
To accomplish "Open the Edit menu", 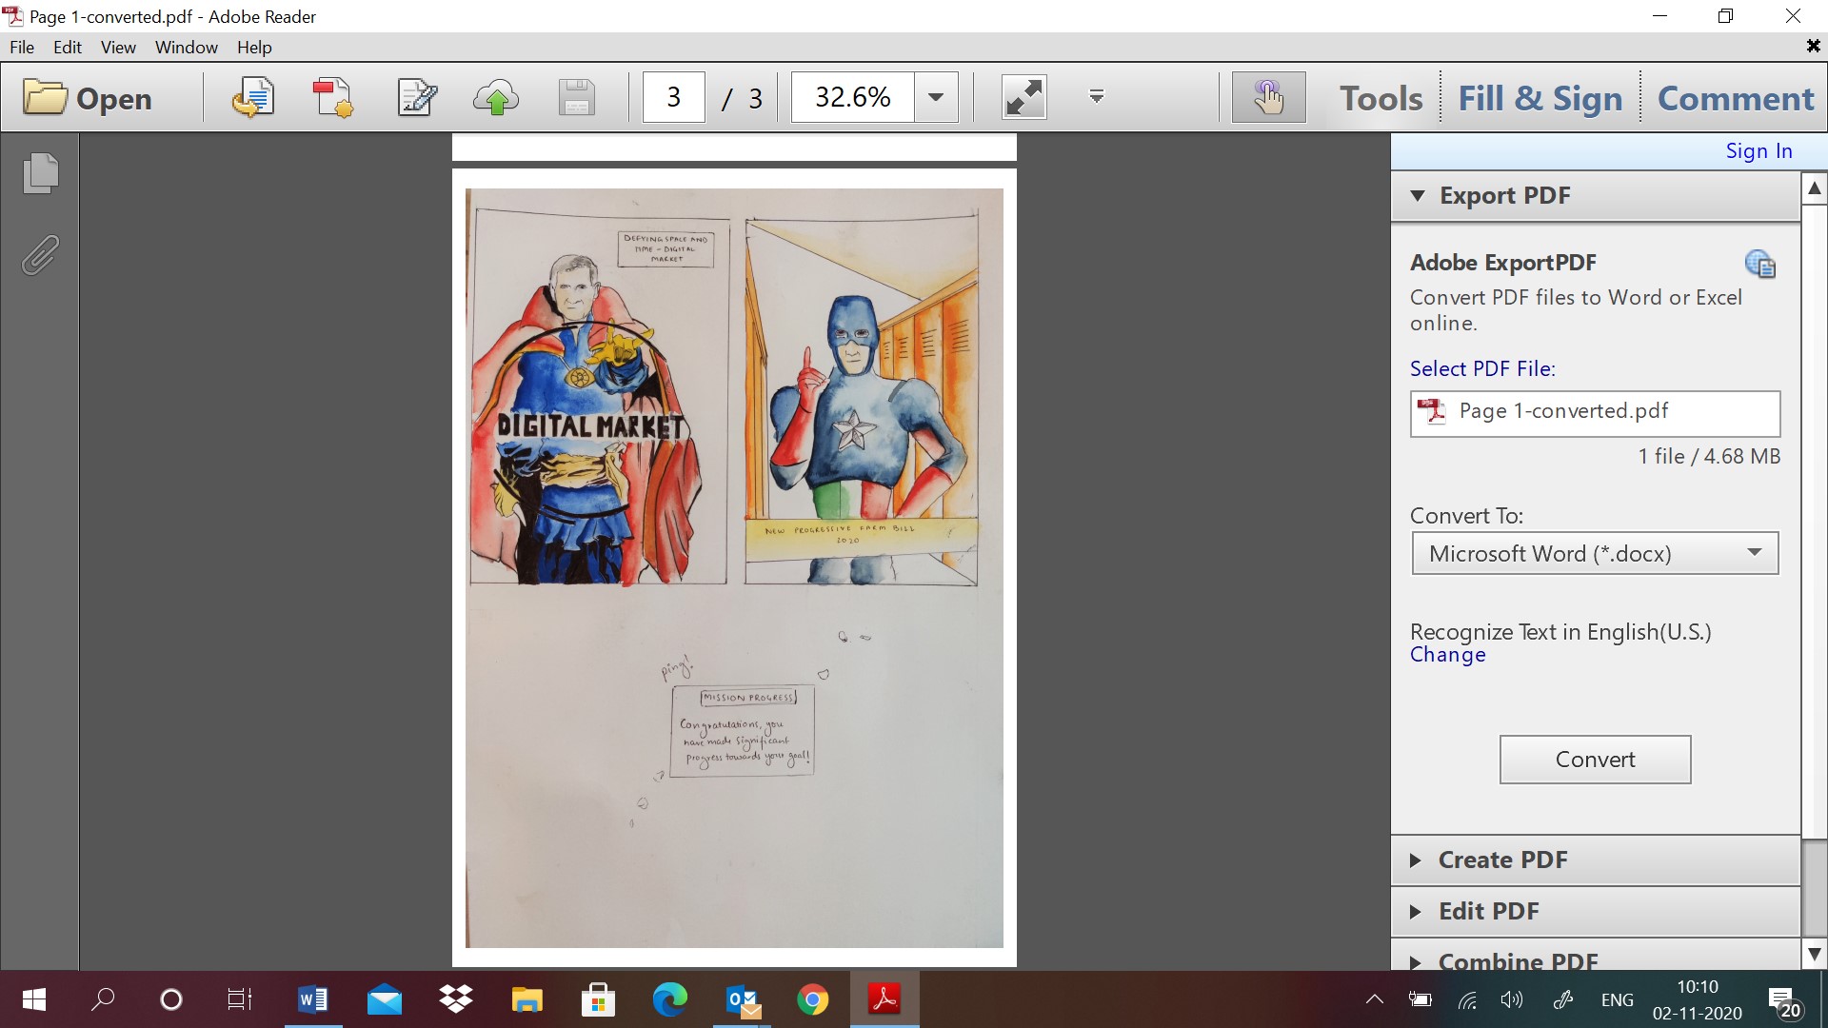I will click(x=68, y=47).
